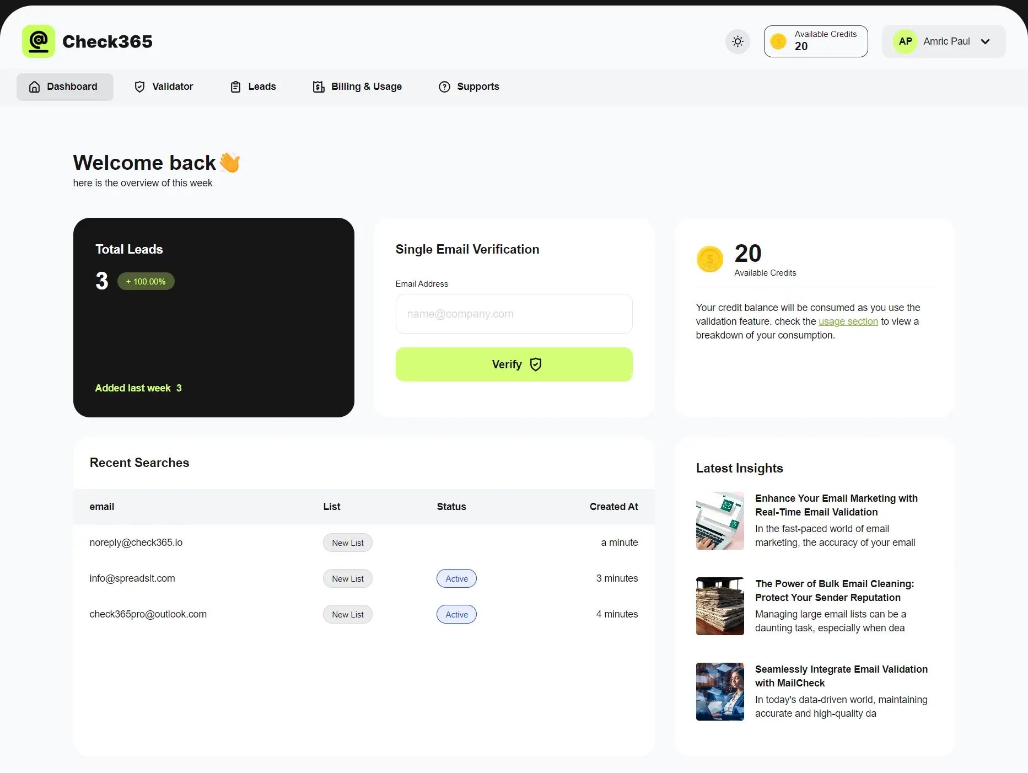
Task: Go to the Leads tab
Action: (x=253, y=87)
